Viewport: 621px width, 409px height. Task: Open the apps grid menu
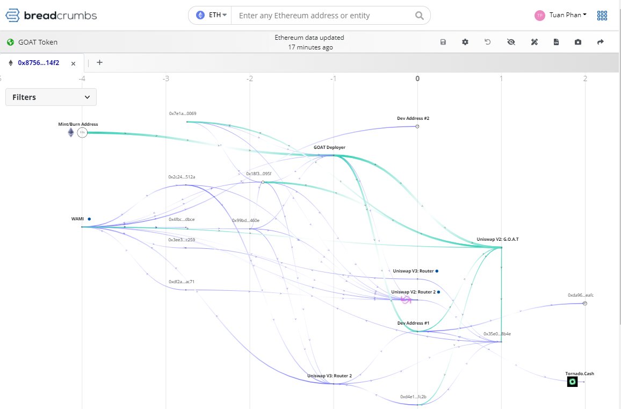coord(602,16)
